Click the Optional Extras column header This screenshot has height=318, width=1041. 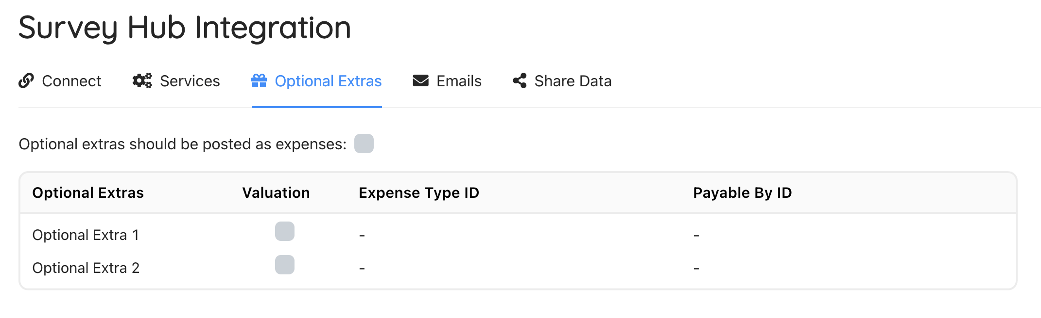[x=88, y=193]
